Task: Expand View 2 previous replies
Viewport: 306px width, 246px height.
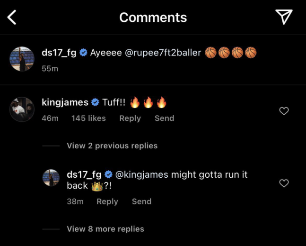Action: click(112, 146)
